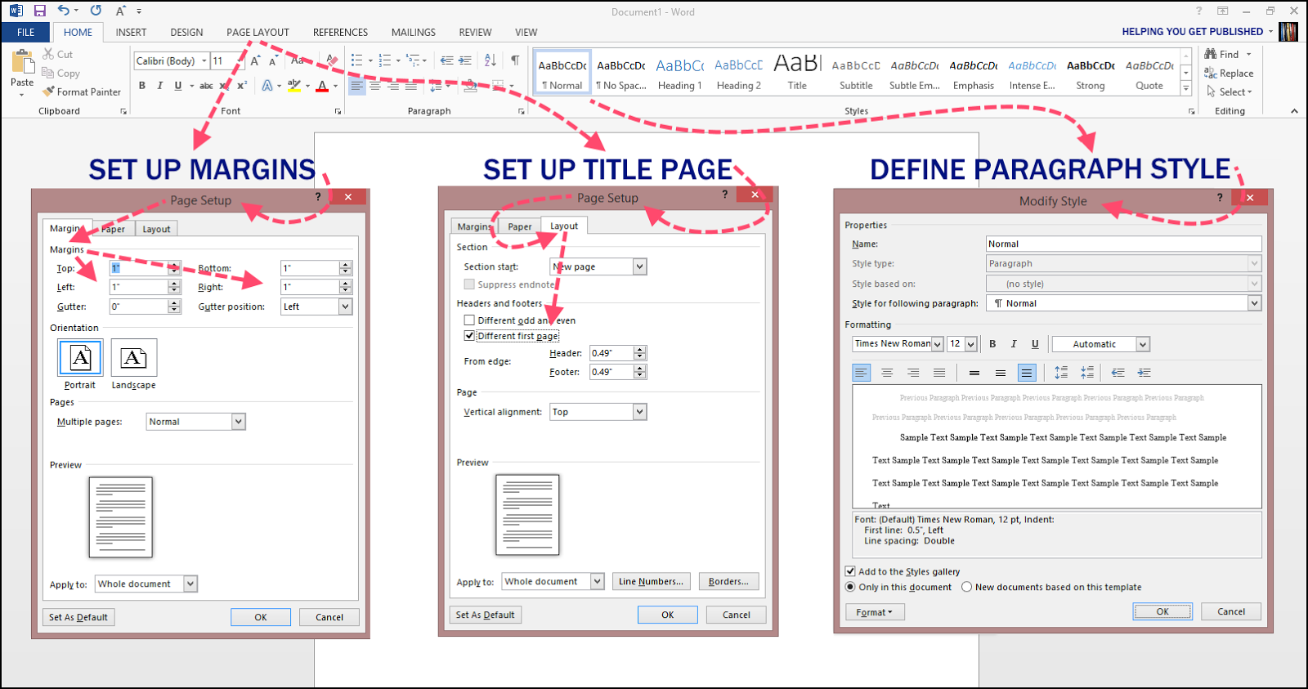The image size is (1308, 689).
Task: Click Underline in Modify Style dialog
Action: 1035,344
